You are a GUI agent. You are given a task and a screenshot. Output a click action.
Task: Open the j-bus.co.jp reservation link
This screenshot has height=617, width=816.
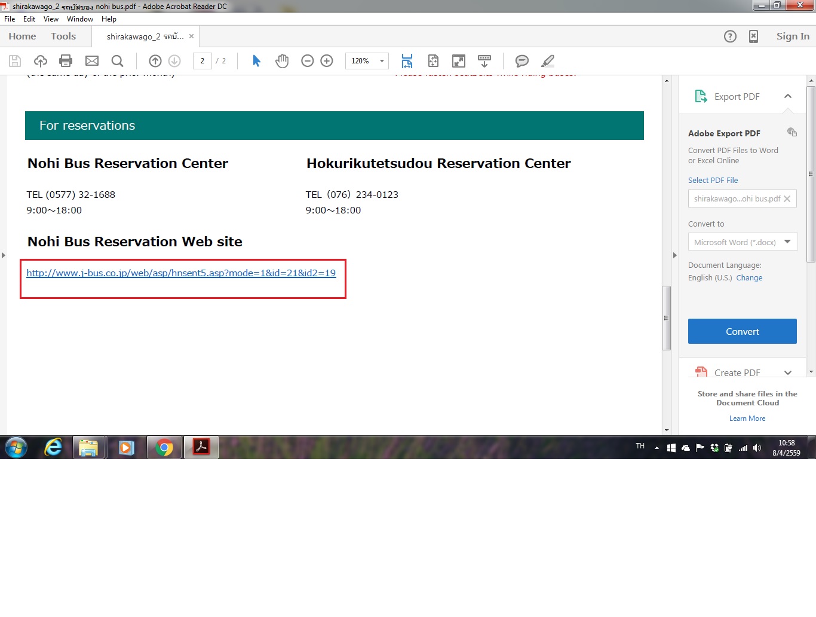pos(181,273)
